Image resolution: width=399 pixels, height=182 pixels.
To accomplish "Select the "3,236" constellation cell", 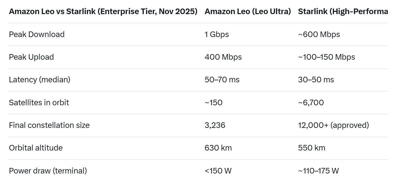I will [x=215, y=125].
